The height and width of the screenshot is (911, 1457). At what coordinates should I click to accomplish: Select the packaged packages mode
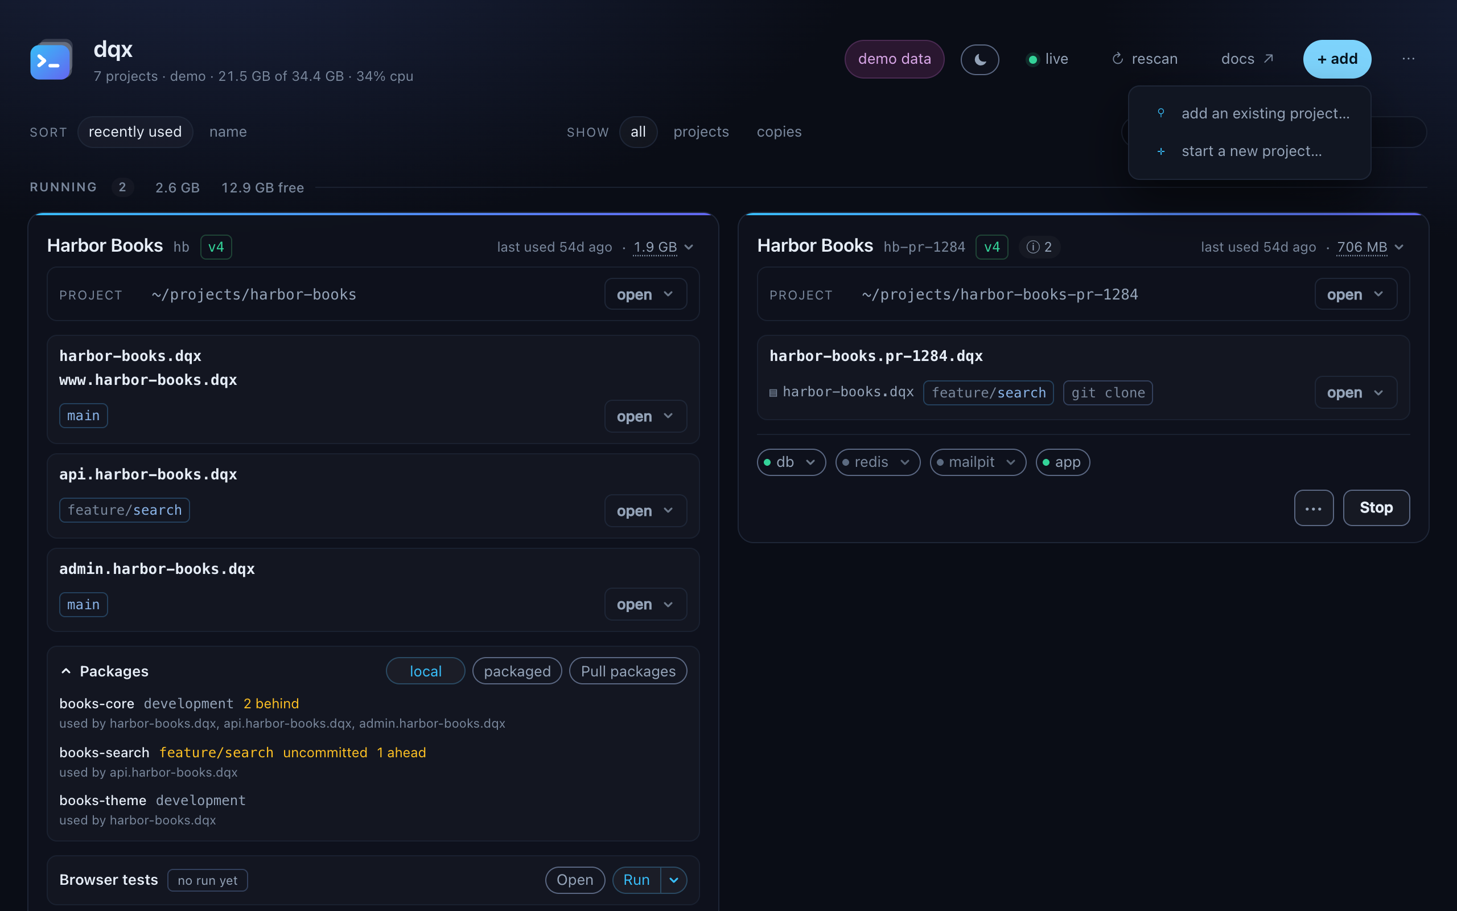tap(517, 671)
